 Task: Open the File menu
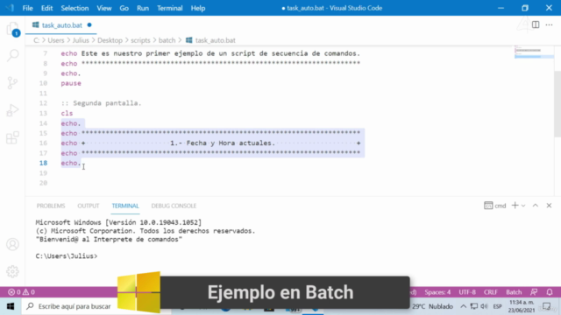tap(27, 8)
